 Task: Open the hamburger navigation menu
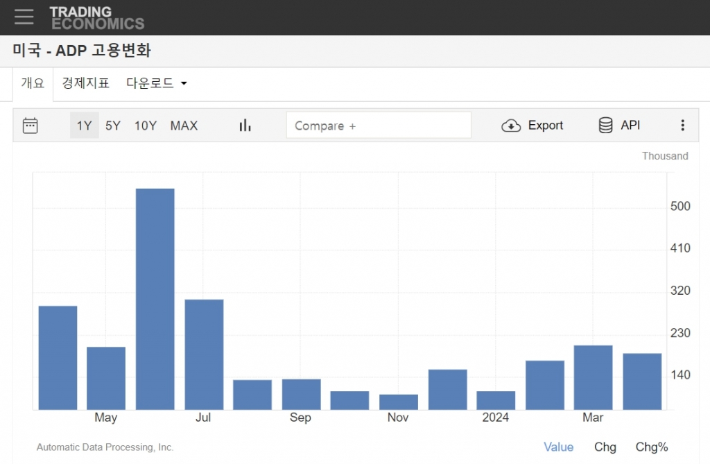24,17
